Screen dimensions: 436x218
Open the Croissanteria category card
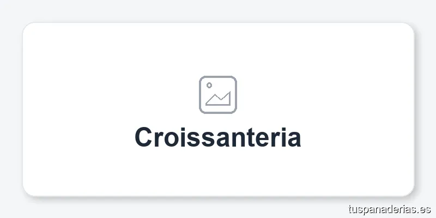(218, 109)
